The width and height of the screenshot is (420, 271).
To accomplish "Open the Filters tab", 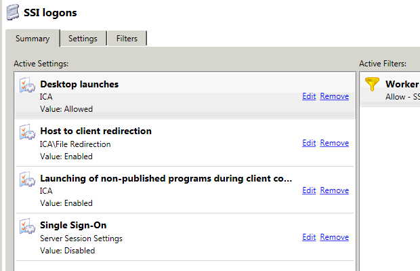I will tap(127, 39).
